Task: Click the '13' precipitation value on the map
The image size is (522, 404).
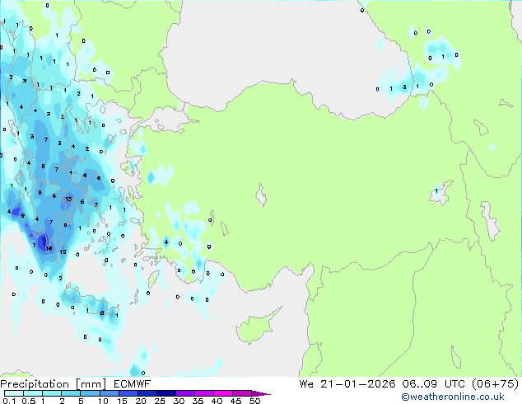Action: point(68,199)
